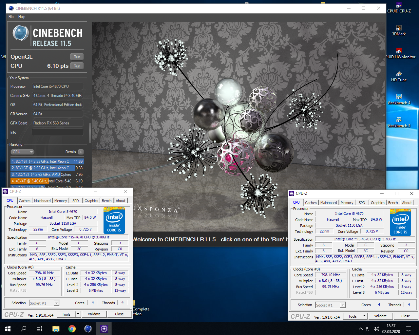The image size is (419, 335).
Task: Switch to Memory tab in left CPU-Z
Action: 61,201
